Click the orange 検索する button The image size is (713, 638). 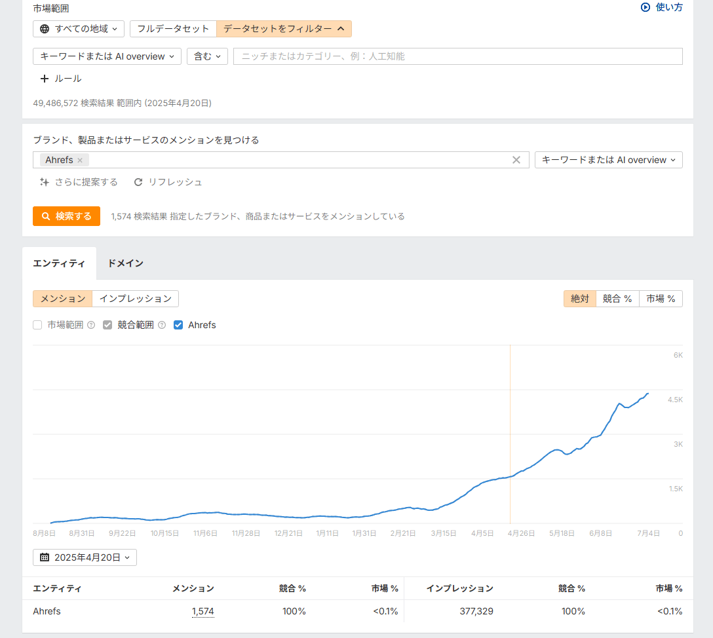point(66,216)
